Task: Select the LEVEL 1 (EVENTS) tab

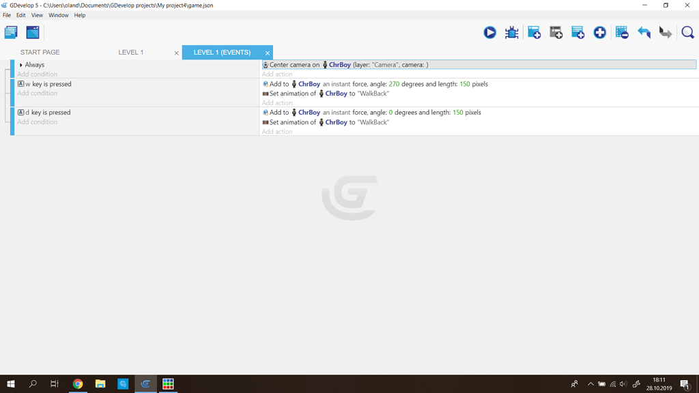Action: pyautogui.click(x=222, y=52)
